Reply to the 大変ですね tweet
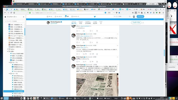Screen dimensions: 178x100 77,42
